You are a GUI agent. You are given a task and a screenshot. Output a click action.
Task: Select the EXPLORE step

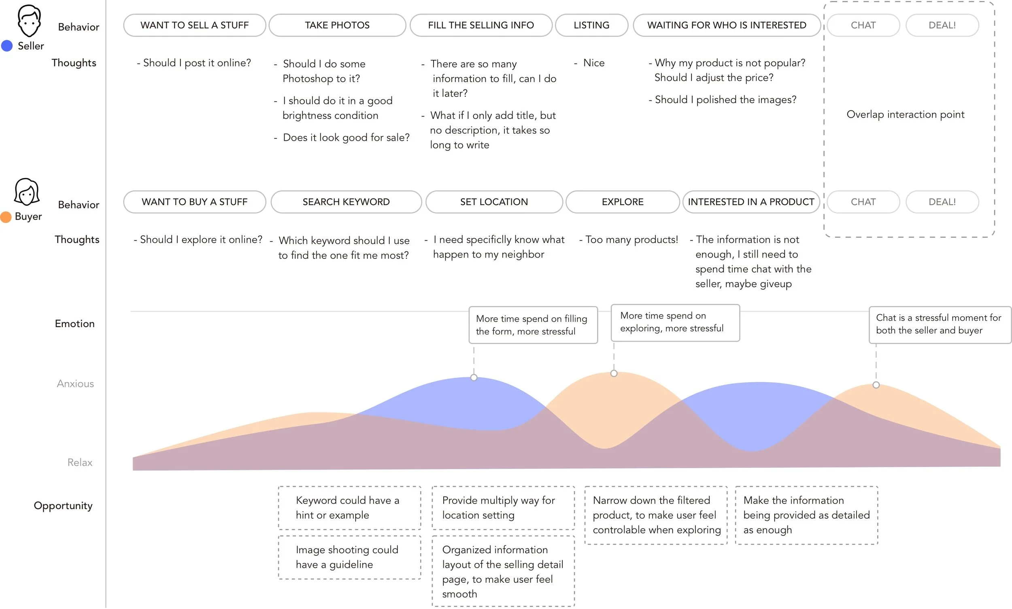click(x=623, y=202)
